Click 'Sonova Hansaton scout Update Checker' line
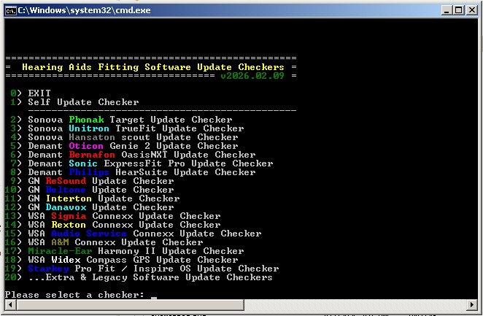Image resolution: width=483 pixels, height=316 pixels. (124, 137)
